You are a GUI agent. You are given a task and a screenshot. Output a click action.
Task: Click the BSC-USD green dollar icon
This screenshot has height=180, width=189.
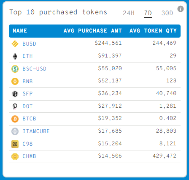tap(15, 69)
